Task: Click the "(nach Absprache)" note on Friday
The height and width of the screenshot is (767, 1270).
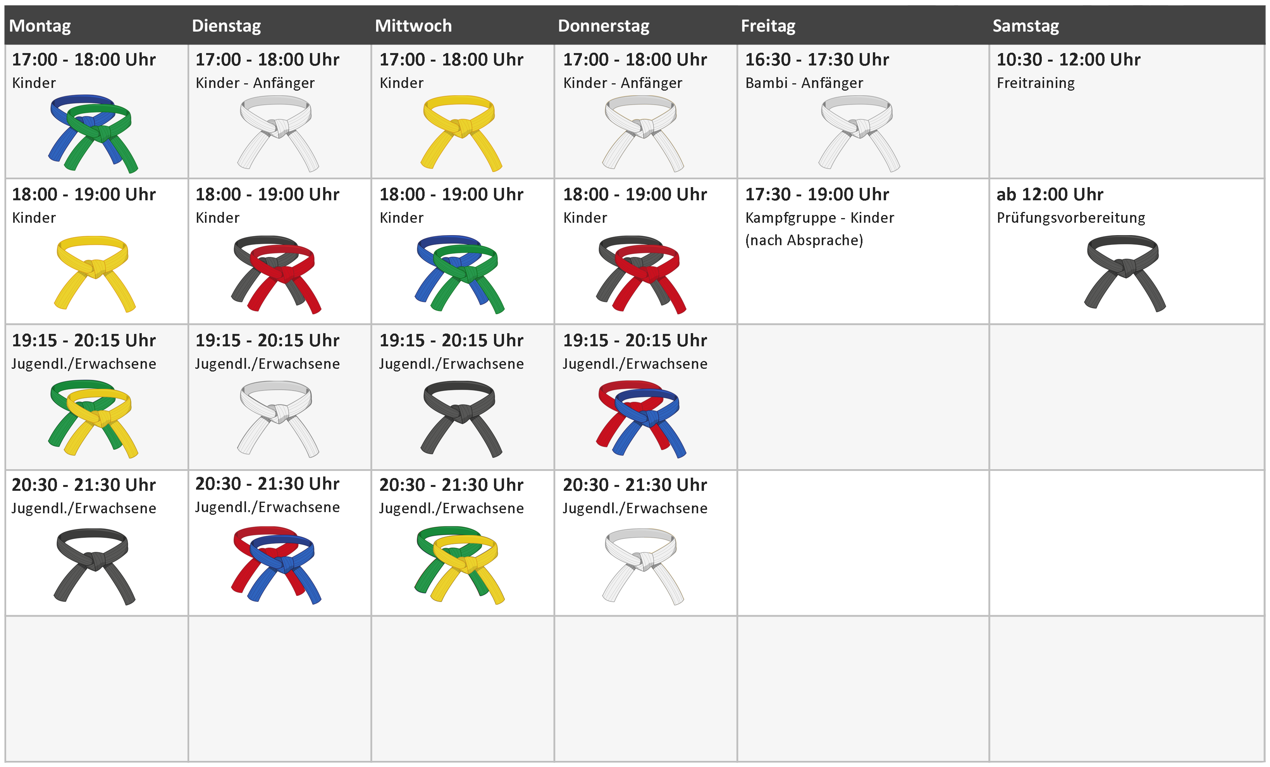Action: 804,240
